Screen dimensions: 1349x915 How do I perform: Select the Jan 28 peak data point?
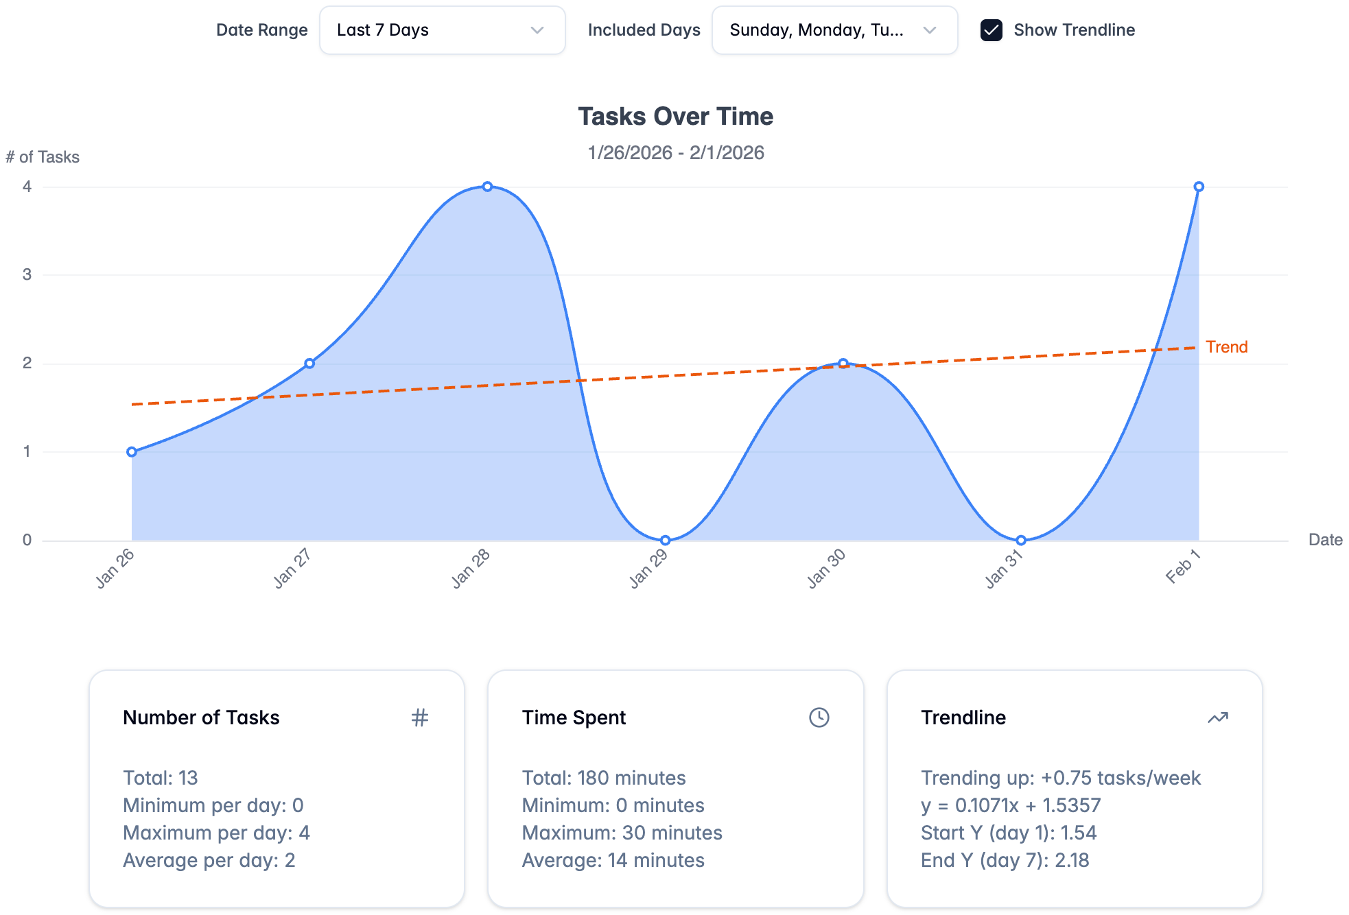point(487,186)
